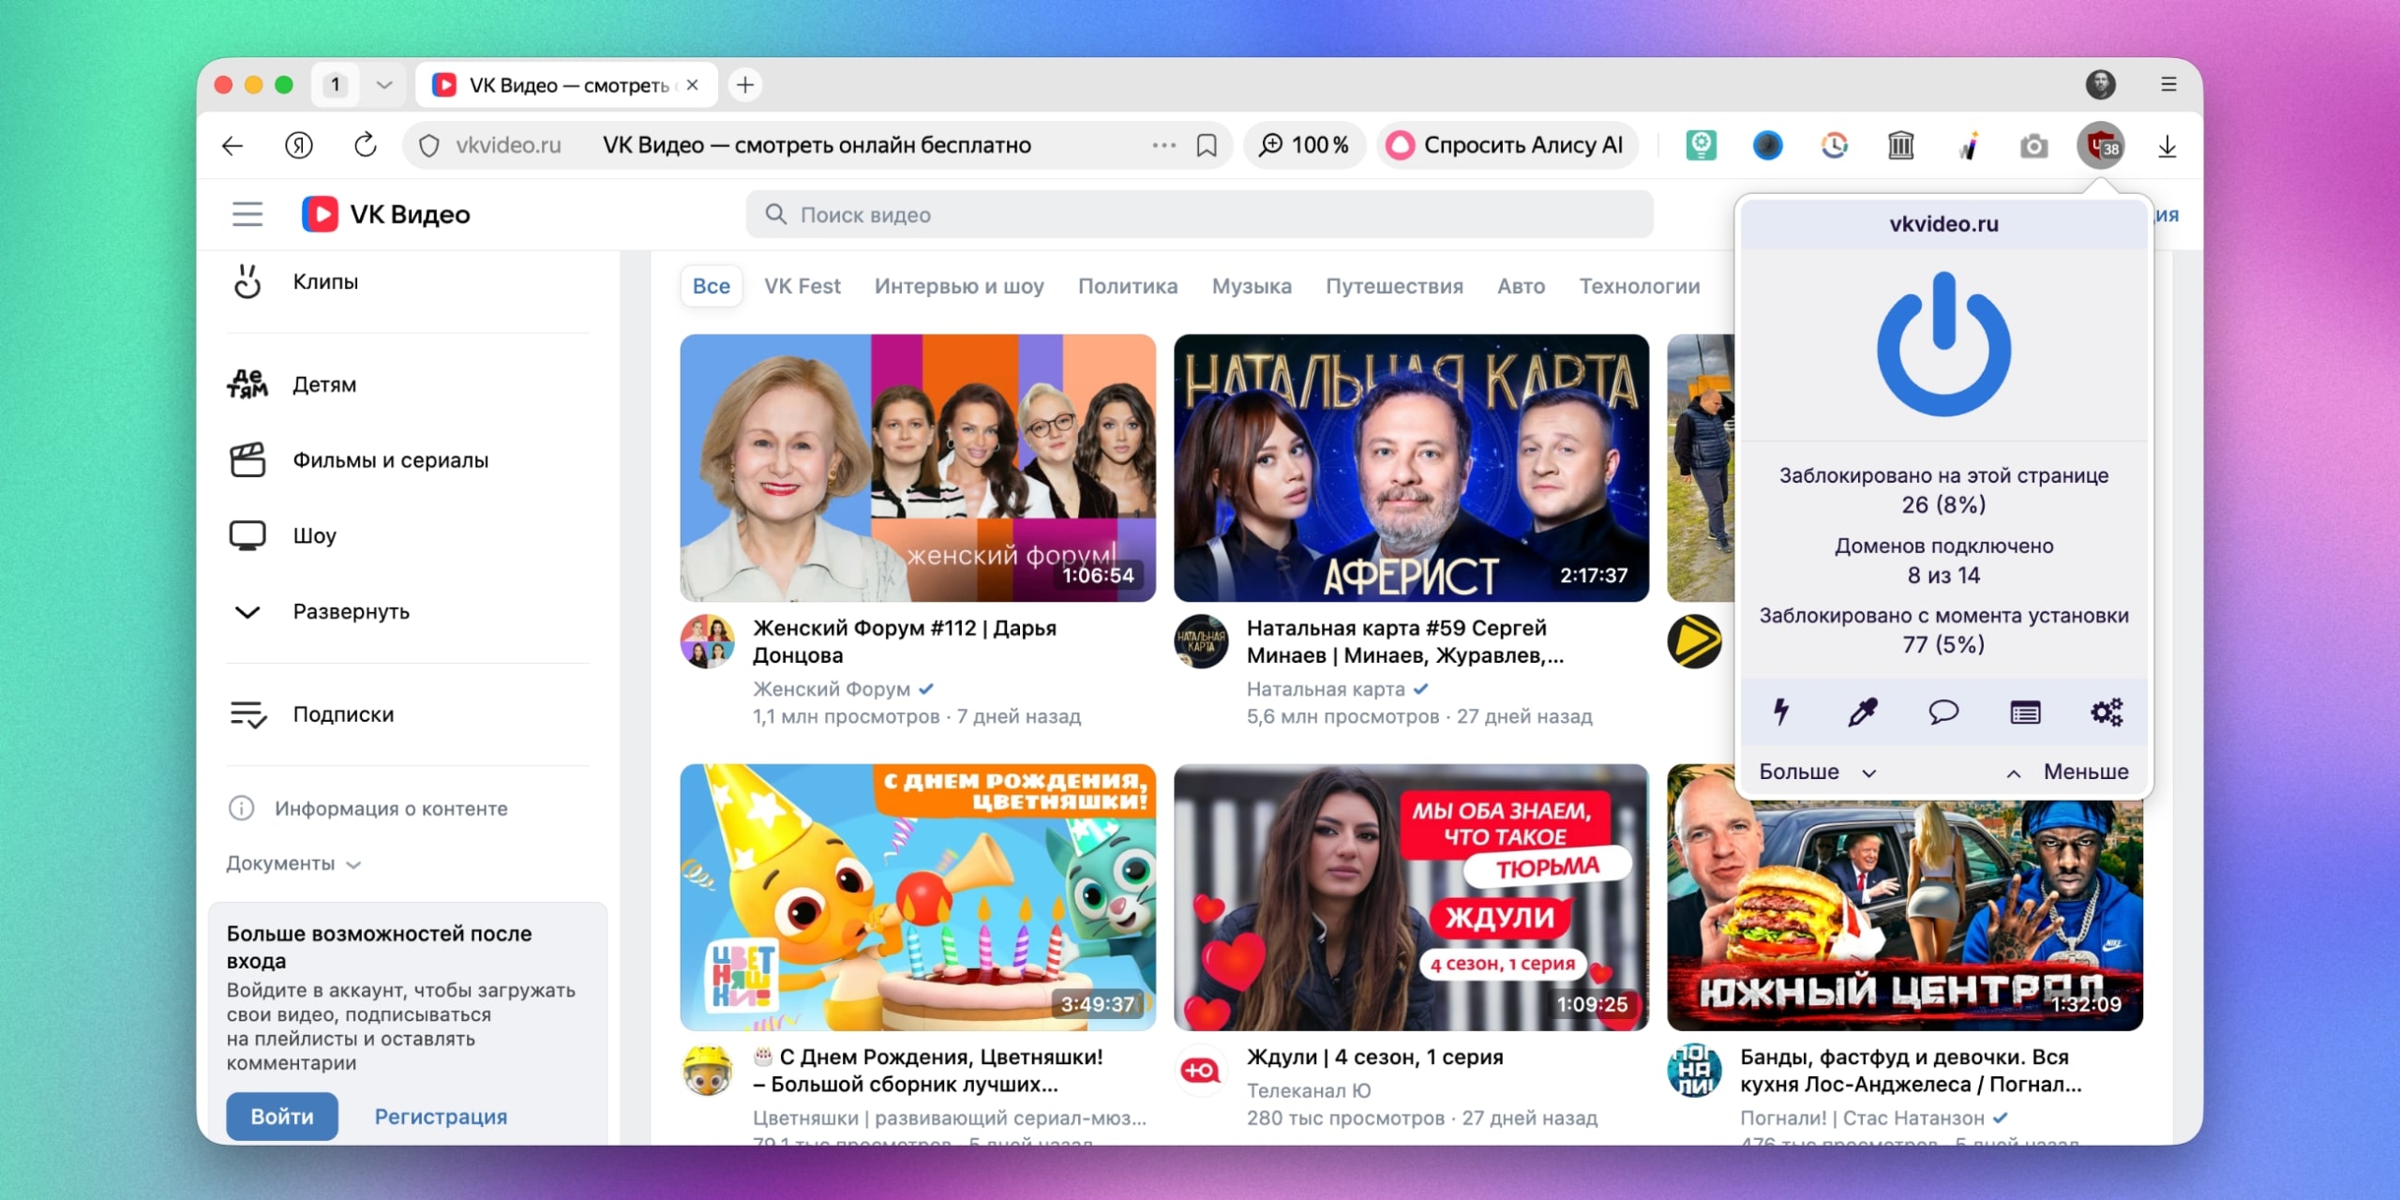Open the downloads arrow icon
The width and height of the screenshot is (2400, 1200).
[x=2167, y=145]
